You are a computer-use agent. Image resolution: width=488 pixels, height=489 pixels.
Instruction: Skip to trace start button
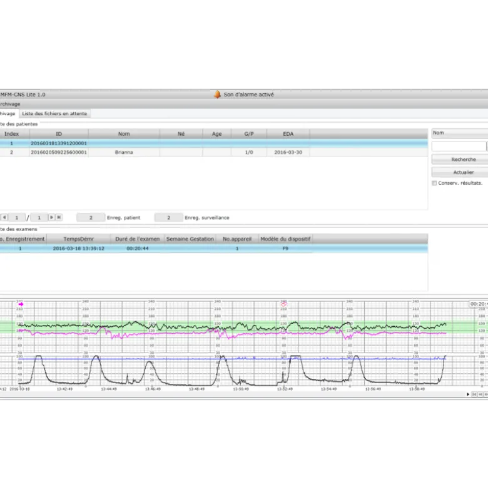tap(474, 394)
